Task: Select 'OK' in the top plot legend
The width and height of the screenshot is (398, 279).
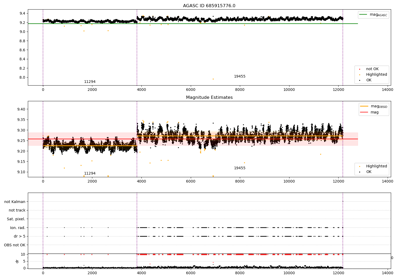Action: 369,80
